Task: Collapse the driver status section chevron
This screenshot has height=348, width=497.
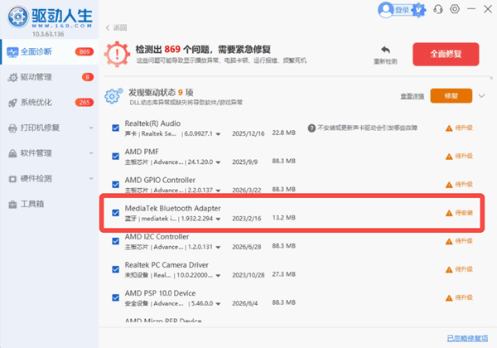Action: point(481,96)
